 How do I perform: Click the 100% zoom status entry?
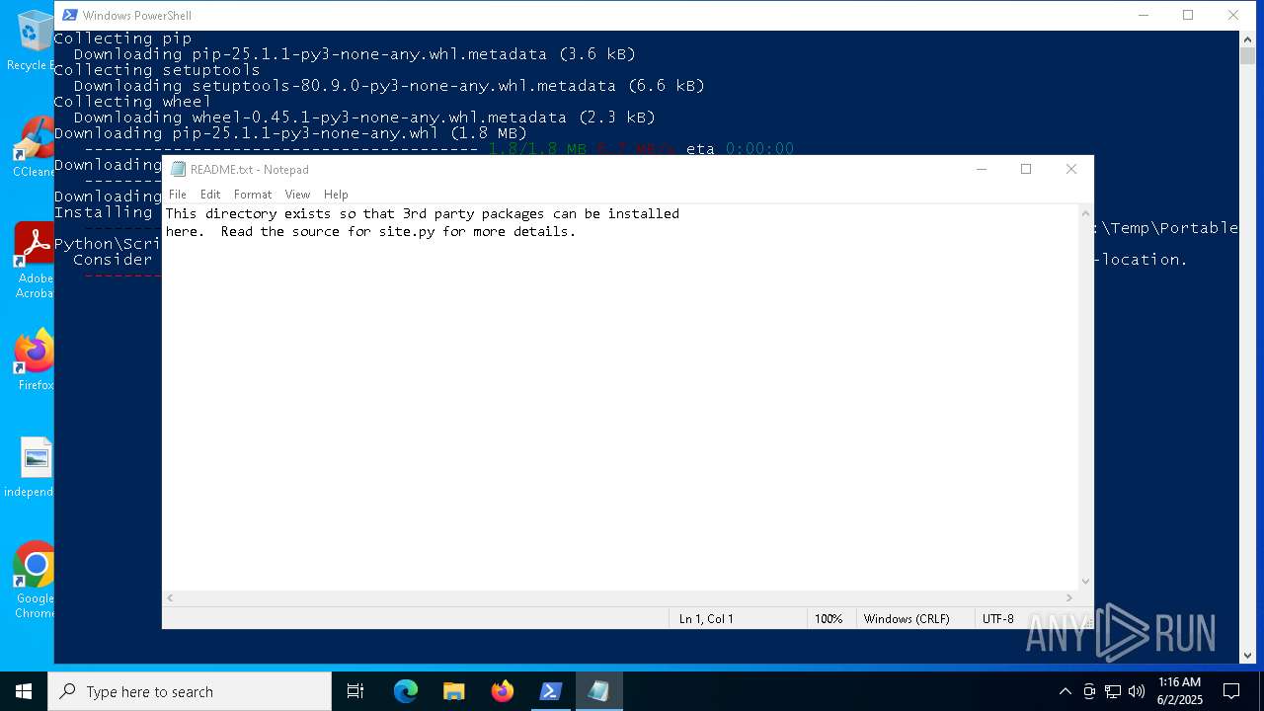(x=829, y=618)
